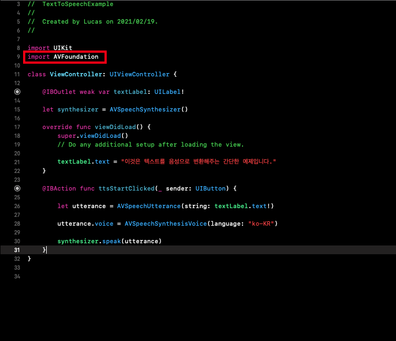Click 'textLabel' in the IBOutlet declaration
The image size is (396, 341).
[130, 92]
